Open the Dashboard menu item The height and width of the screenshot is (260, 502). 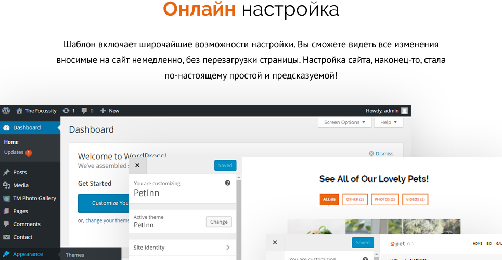pyautogui.click(x=30, y=128)
